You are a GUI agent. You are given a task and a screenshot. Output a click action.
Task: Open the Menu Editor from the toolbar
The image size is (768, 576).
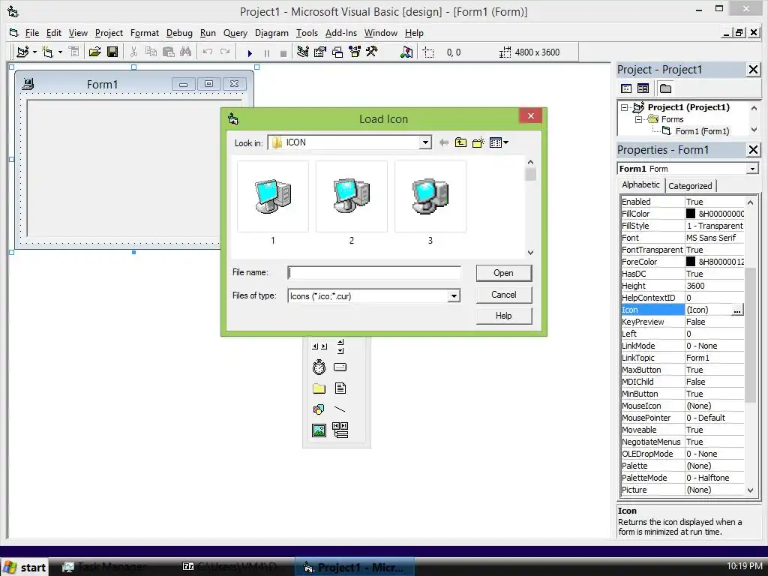coord(74,52)
